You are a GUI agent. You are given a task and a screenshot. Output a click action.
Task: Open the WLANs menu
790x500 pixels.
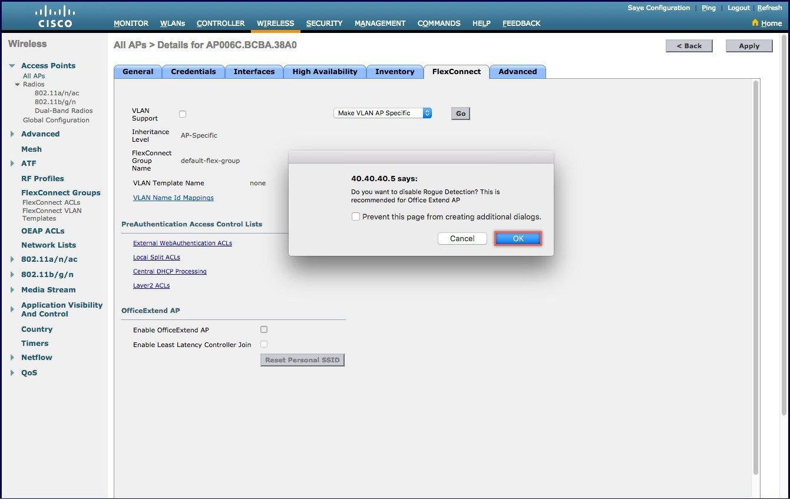173,24
